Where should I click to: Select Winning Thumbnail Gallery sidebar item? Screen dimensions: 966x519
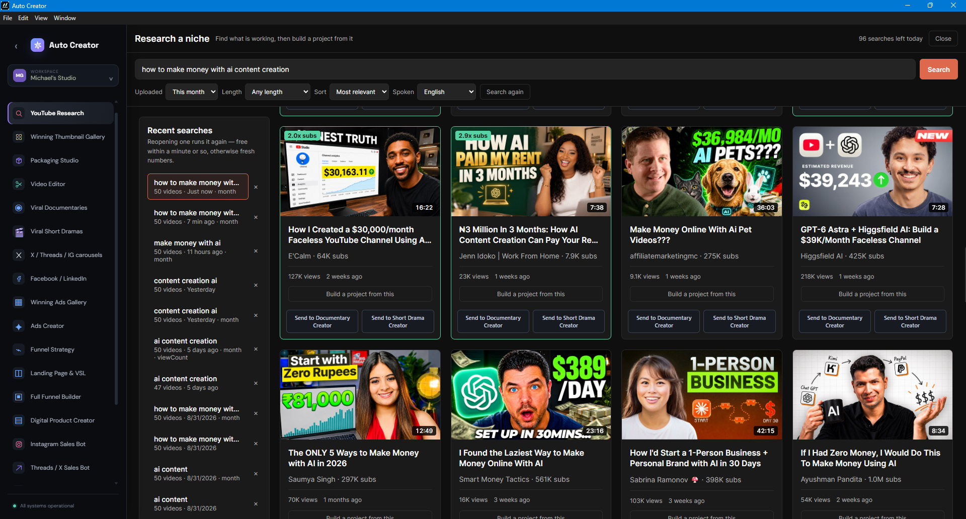coord(61,137)
